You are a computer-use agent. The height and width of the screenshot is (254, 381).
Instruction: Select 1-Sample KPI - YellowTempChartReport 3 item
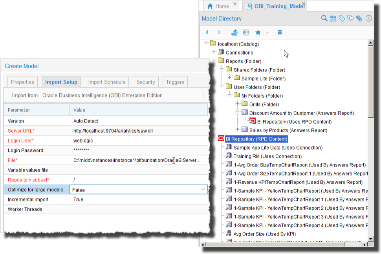[x=301, y=217]
